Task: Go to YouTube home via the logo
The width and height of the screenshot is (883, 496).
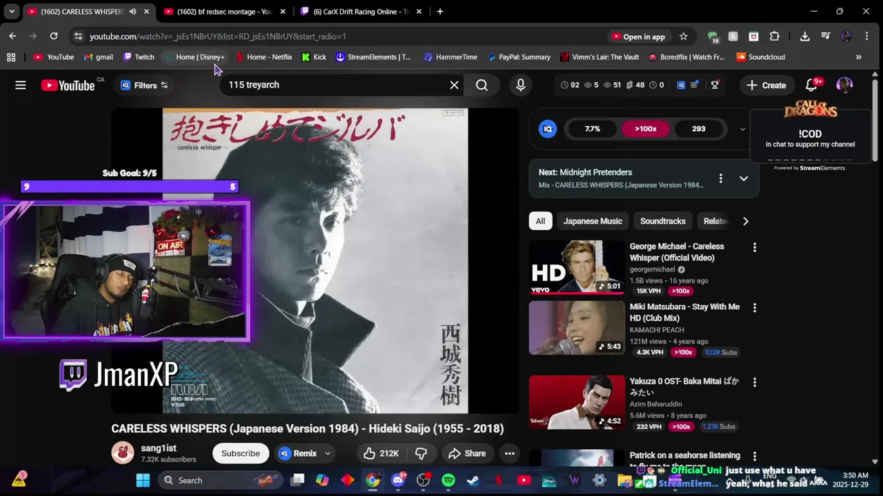Action: 68,85
